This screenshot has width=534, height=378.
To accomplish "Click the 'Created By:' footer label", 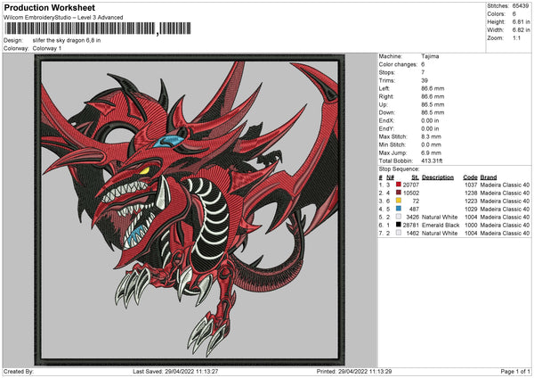I will point(19,371).
